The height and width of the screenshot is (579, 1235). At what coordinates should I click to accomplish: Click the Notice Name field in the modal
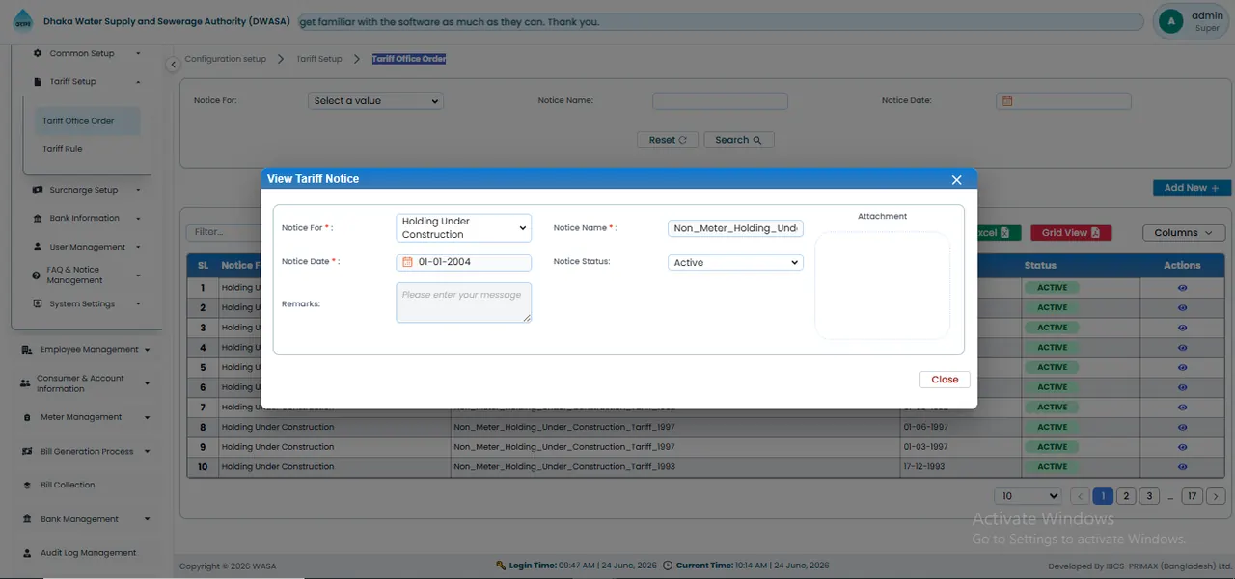pyautogui.click(x=735, y=228)
